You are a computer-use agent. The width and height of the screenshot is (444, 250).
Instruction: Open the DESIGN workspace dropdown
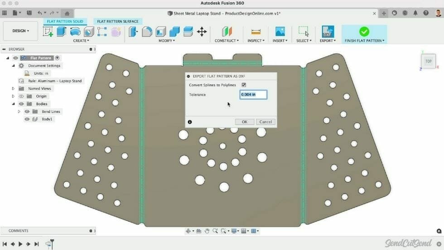click(20, 31)
